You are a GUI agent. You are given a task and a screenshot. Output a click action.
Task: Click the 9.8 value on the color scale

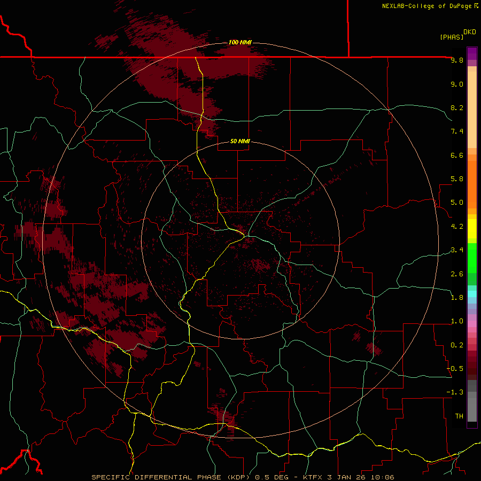(457, 60)
